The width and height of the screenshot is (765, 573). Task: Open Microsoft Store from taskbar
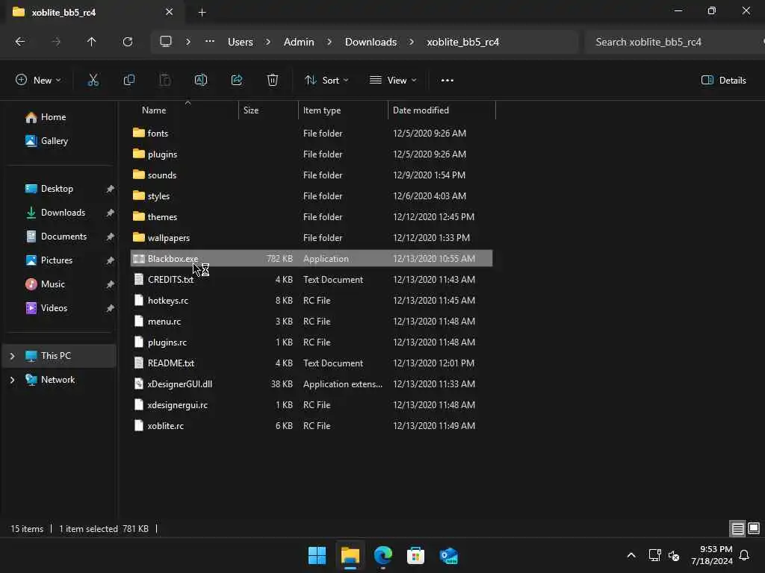[x=415, y=555]
